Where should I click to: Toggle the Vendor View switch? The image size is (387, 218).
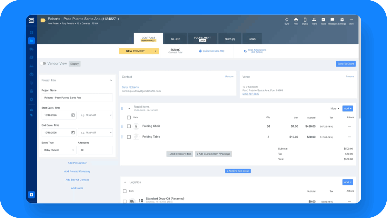point(43,64)
